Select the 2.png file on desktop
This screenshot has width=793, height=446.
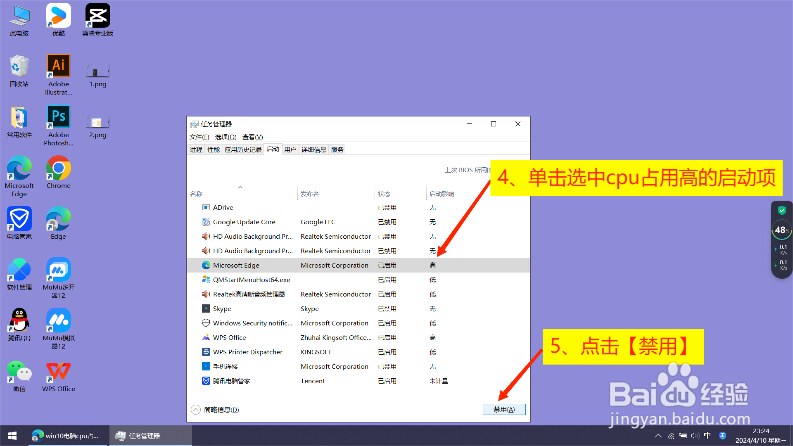pyautogui.click(x=98, y=126)
